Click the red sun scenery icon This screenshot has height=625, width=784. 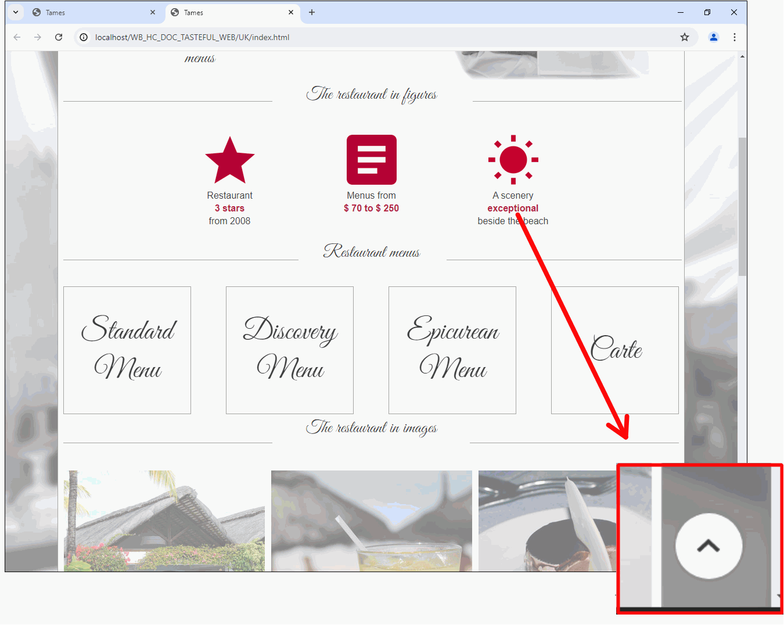pos(513,160)
